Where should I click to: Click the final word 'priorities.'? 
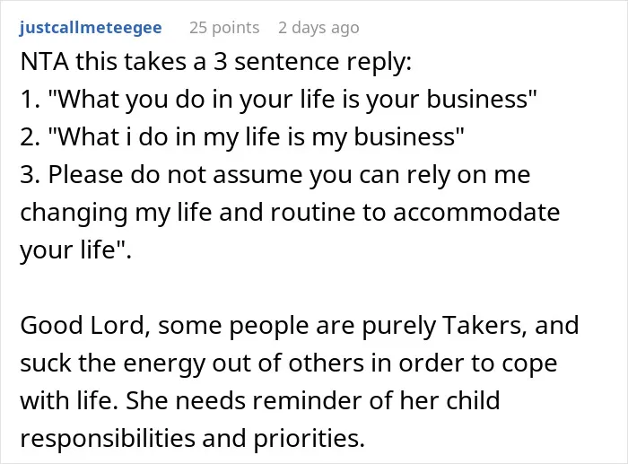tap(309, 438)
